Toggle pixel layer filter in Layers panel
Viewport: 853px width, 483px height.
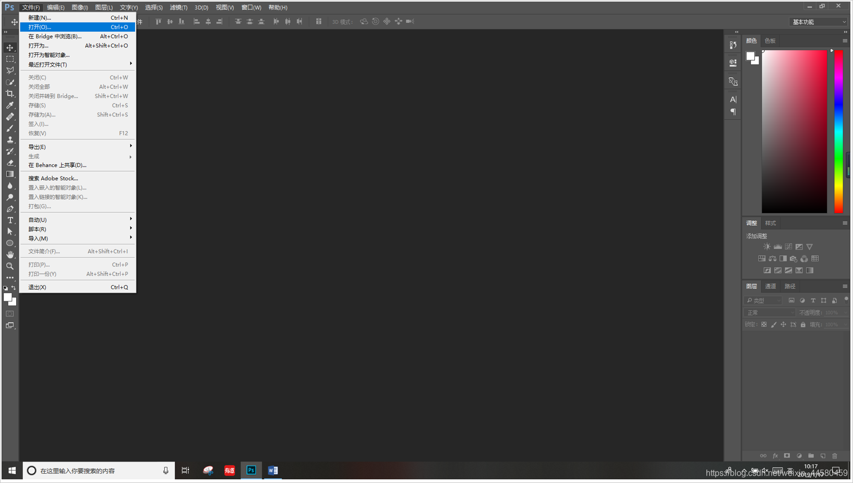point(791,300)
